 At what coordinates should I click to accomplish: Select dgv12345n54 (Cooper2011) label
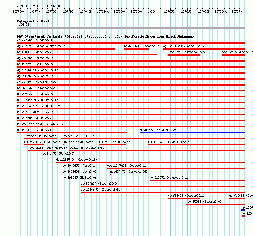click(76, 160)
